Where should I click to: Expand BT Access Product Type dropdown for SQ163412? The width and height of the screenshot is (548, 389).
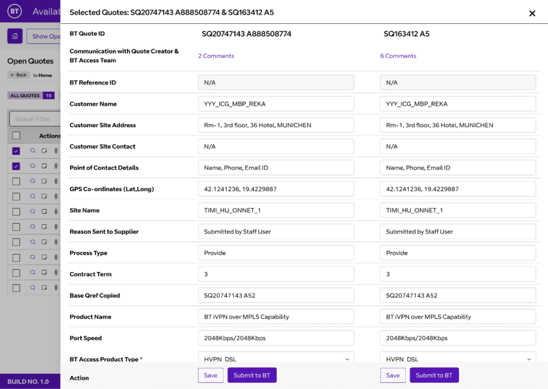(458, 357)
